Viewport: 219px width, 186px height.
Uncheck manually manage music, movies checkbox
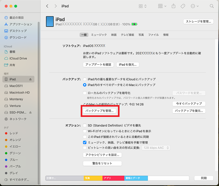(85, 143)
